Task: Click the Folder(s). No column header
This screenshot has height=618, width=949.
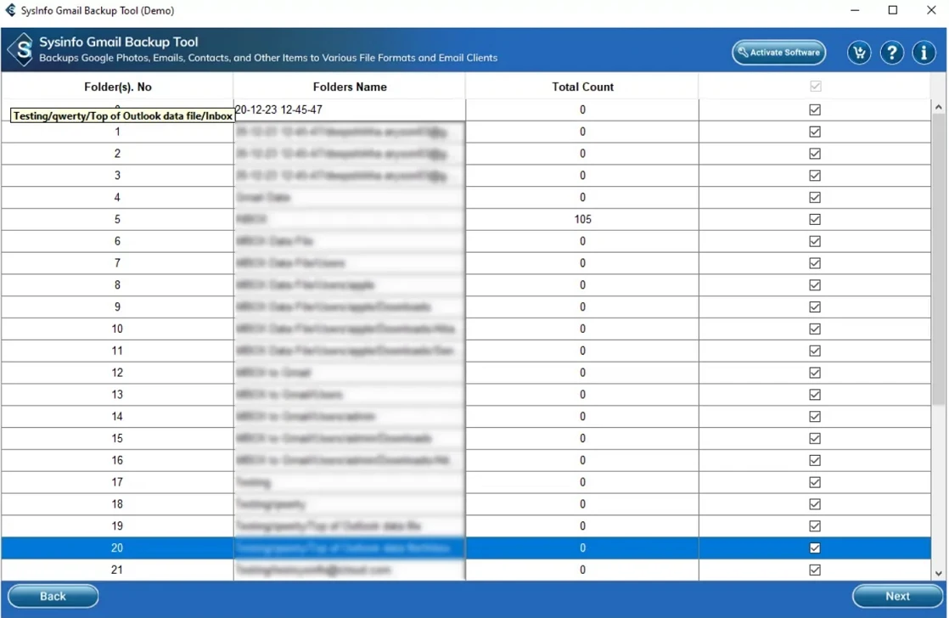Action: click(117, 87)
